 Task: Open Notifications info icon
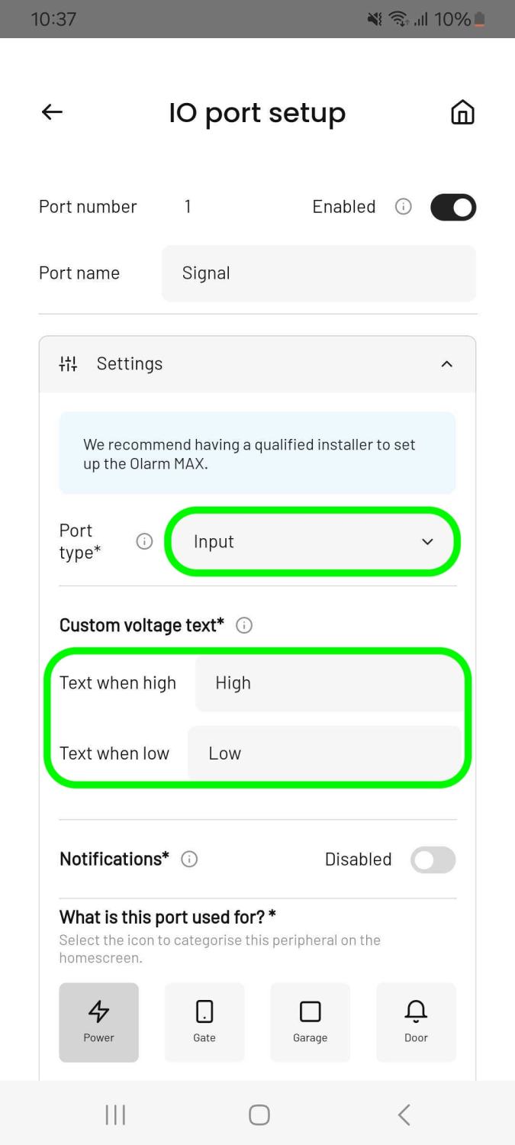click(x=189, y=859)
